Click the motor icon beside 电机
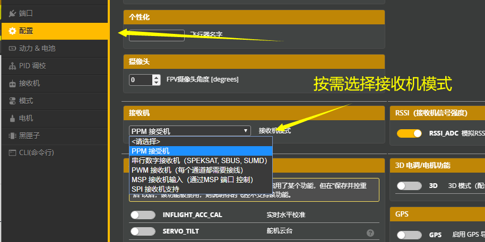485x242 pixels. [12, 118]
